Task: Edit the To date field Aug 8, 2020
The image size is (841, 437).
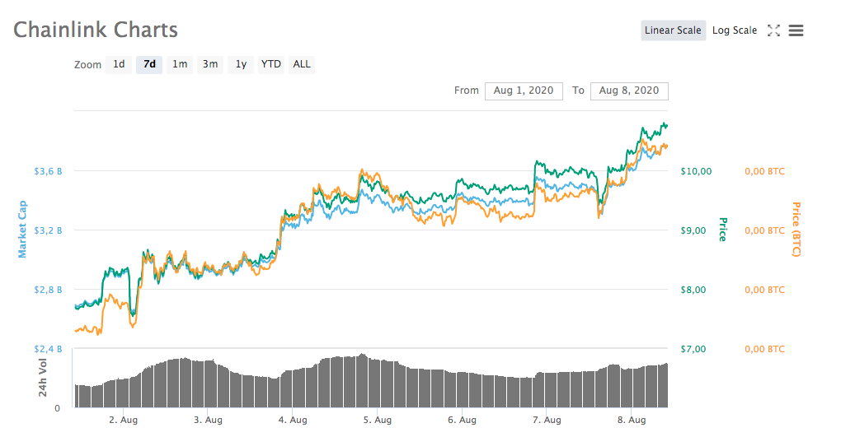Action: tap(629, 91)
